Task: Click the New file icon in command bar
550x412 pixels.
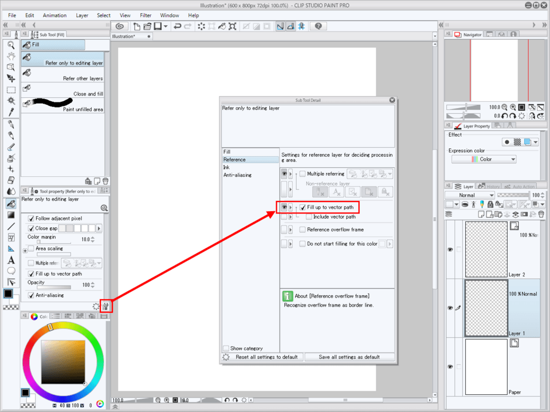Action: (136, 26)
